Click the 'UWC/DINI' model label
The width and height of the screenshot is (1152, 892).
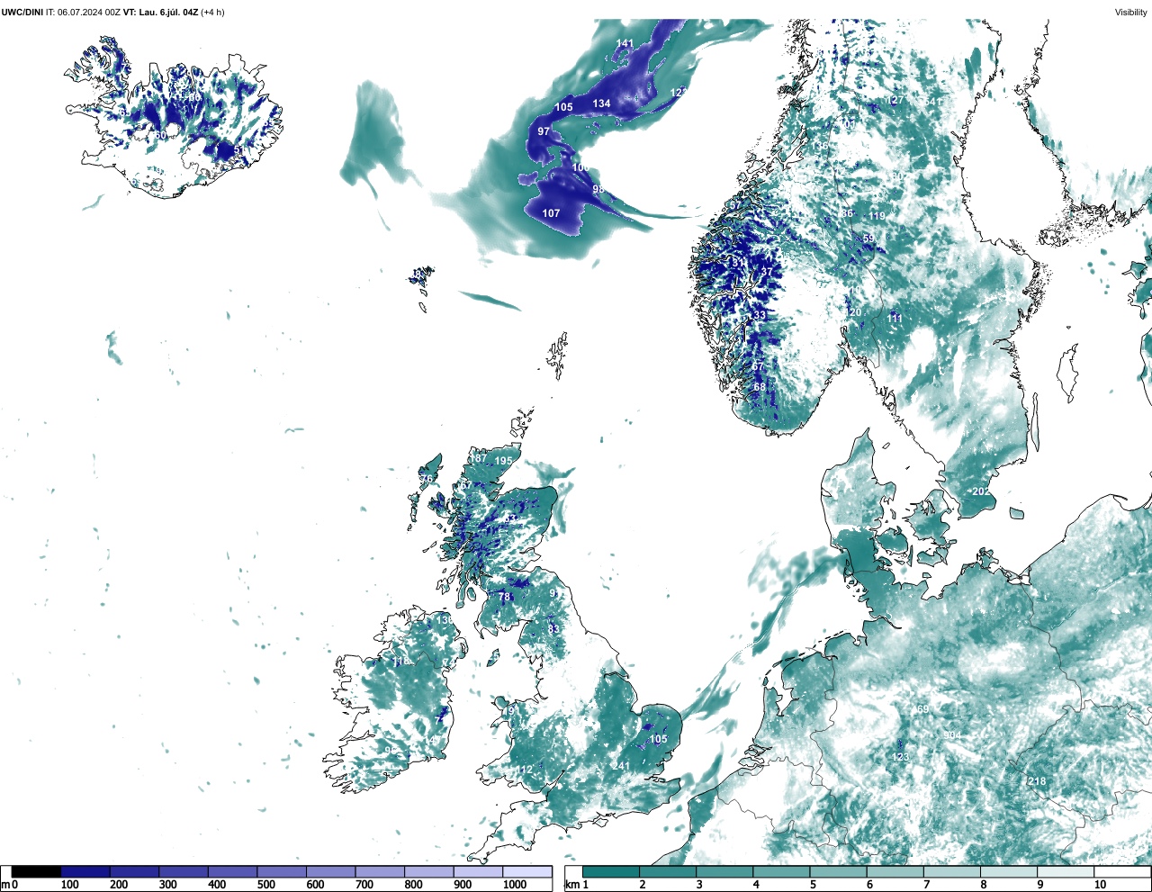[22, 12]
